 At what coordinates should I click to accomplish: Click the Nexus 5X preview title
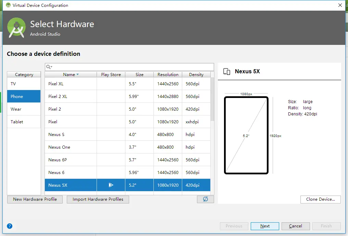(247, 71)
